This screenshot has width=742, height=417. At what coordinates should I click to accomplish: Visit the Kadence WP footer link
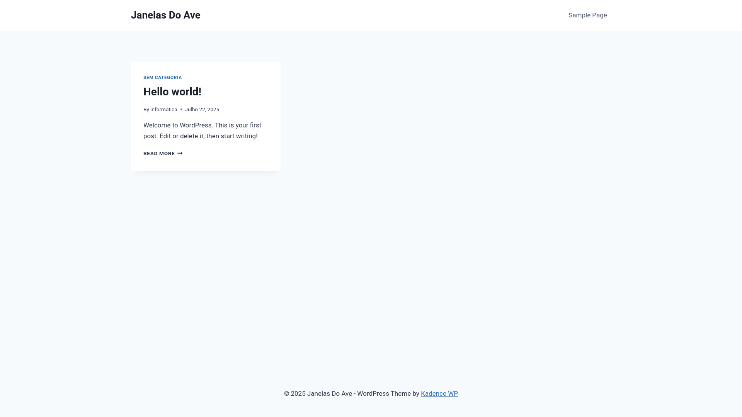[439, 393]
